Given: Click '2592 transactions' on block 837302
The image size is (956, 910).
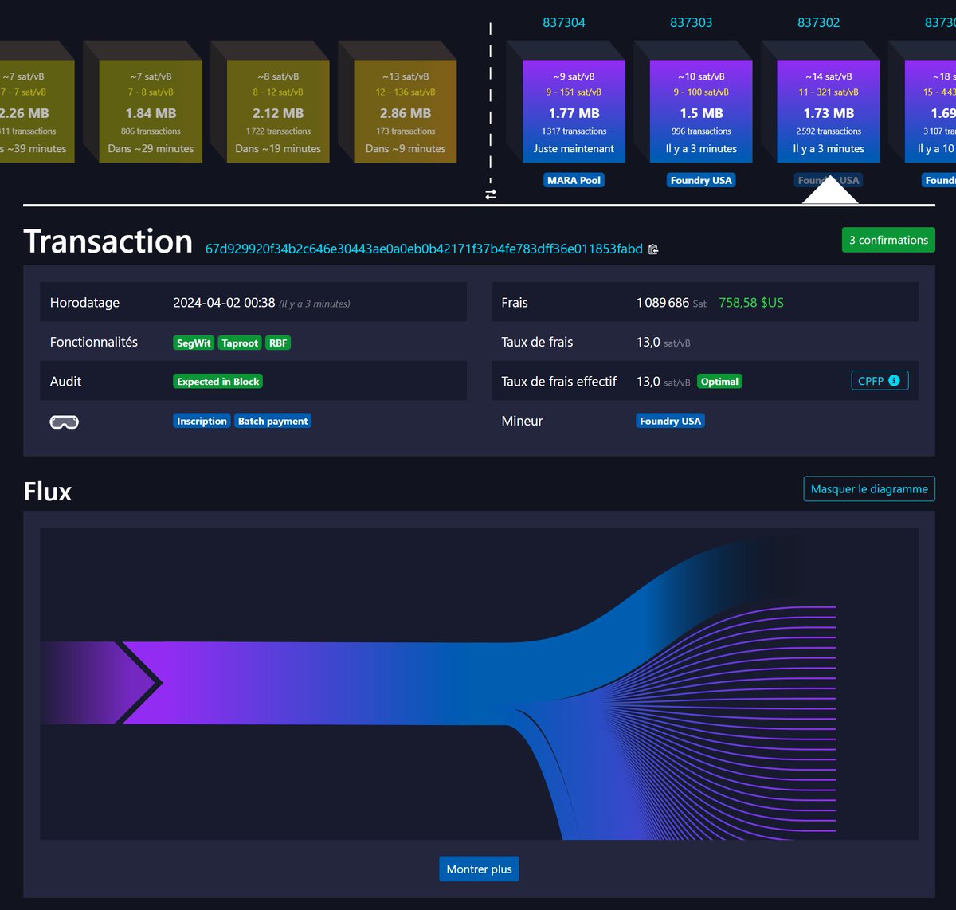Looking at the screenshot, I should pos(829,131).
